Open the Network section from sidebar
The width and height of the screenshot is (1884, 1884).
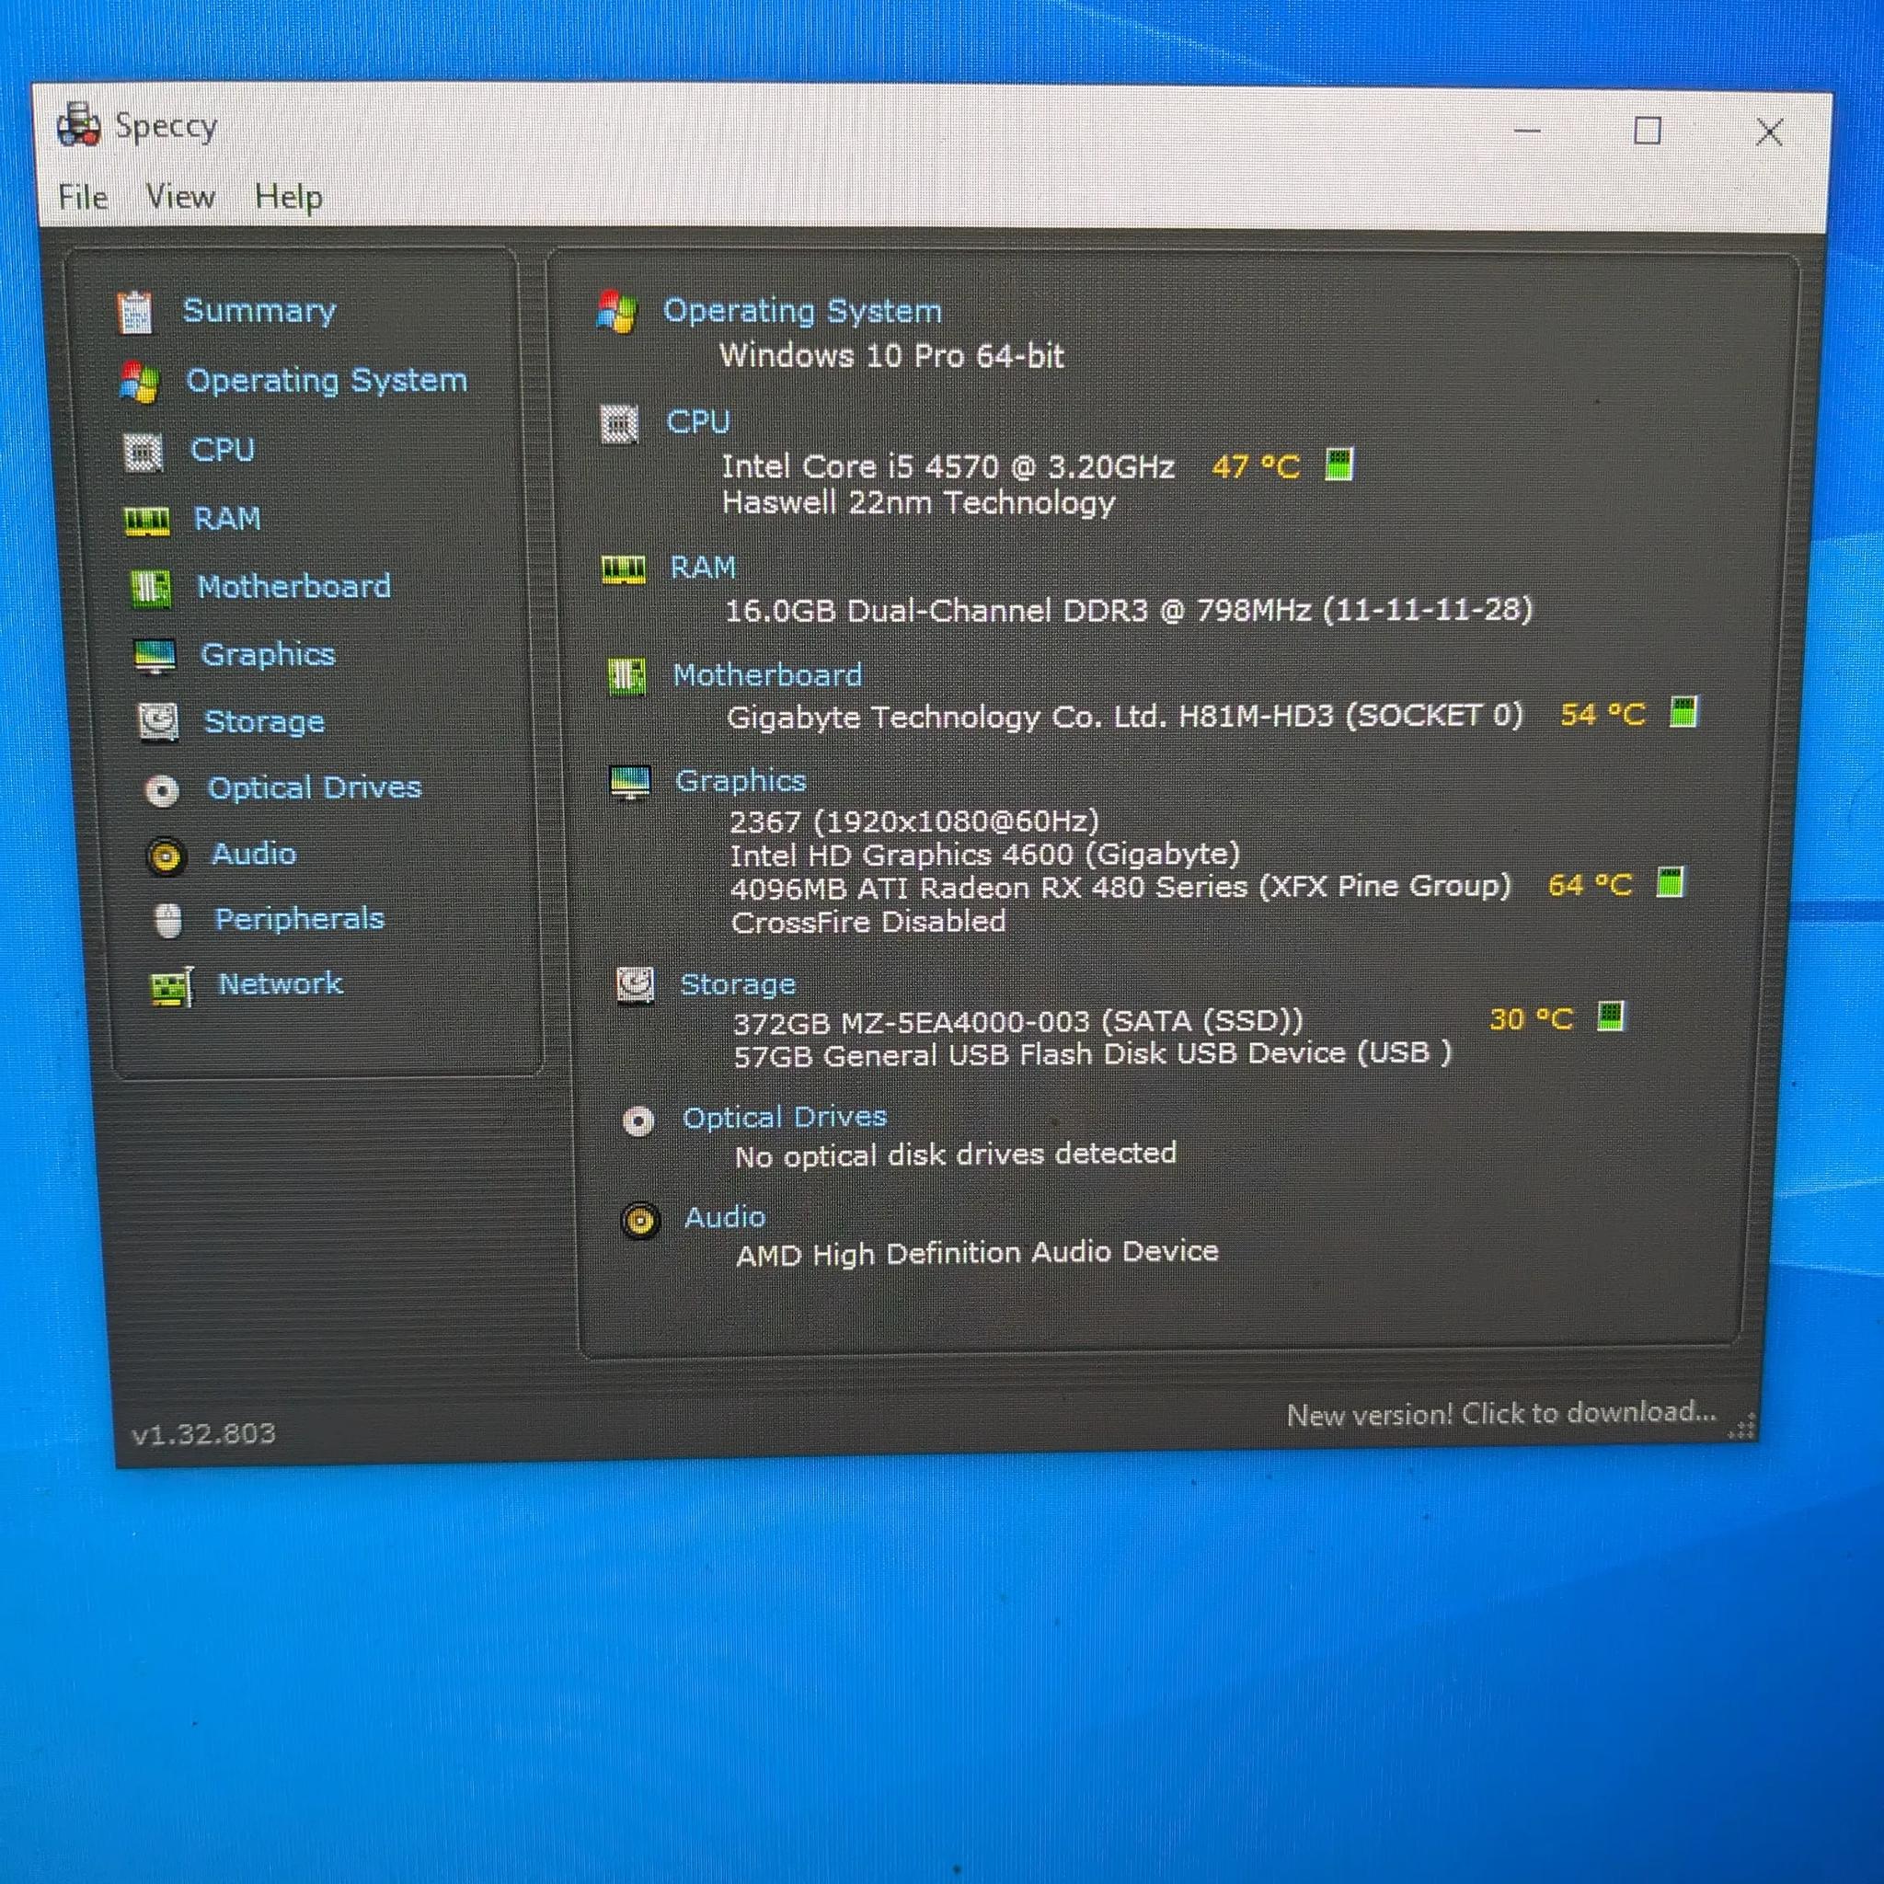[x=281, y=984]
